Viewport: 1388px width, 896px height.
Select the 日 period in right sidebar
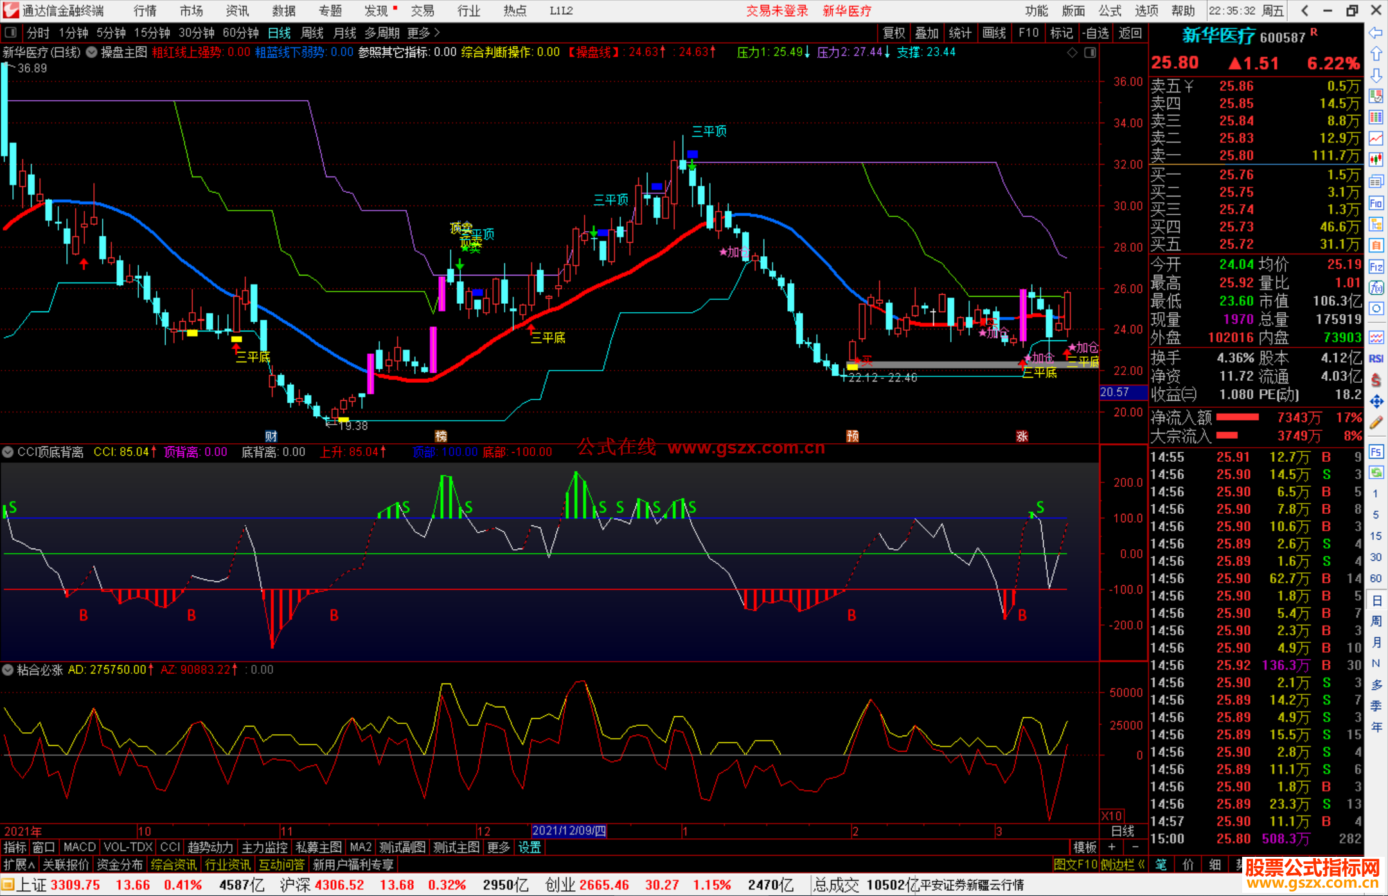[1376, 601]
